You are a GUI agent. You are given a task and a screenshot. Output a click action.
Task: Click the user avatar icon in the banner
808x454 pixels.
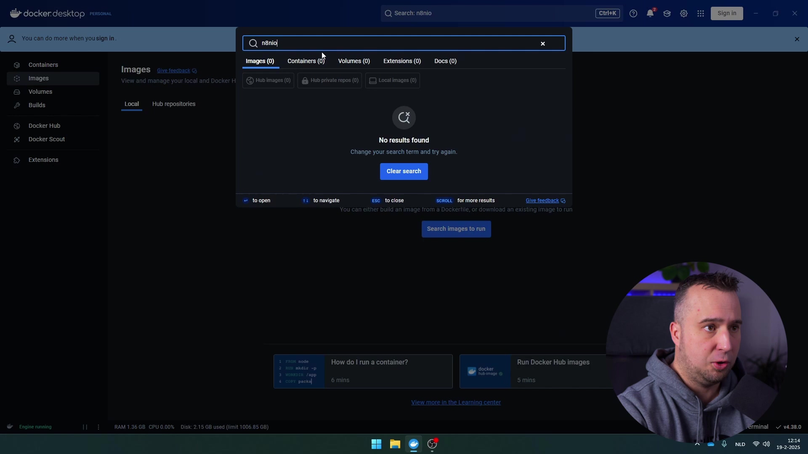click(x=12, y=39)
